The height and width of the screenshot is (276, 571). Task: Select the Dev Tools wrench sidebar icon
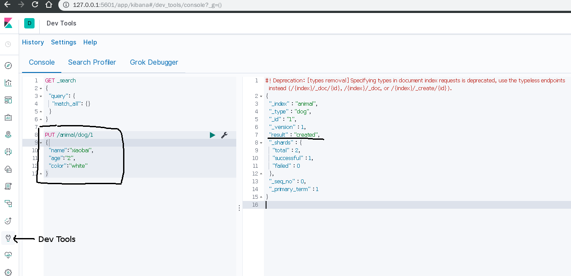[8, 238]
